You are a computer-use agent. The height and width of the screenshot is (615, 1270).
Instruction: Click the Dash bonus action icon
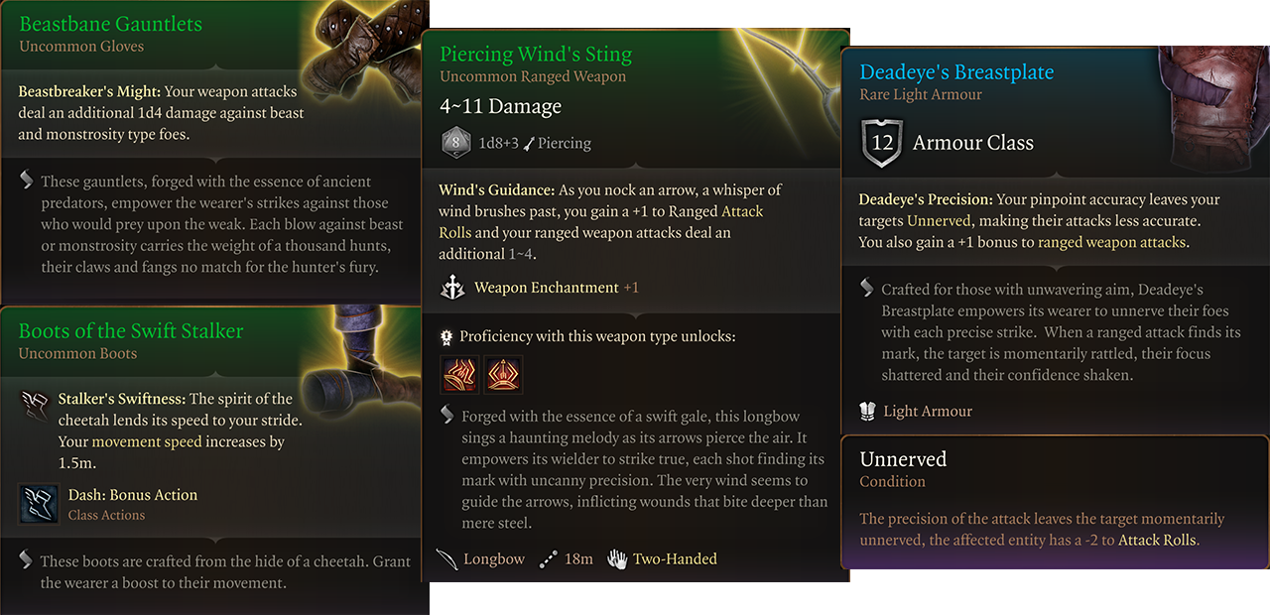[x=38, y=504]
